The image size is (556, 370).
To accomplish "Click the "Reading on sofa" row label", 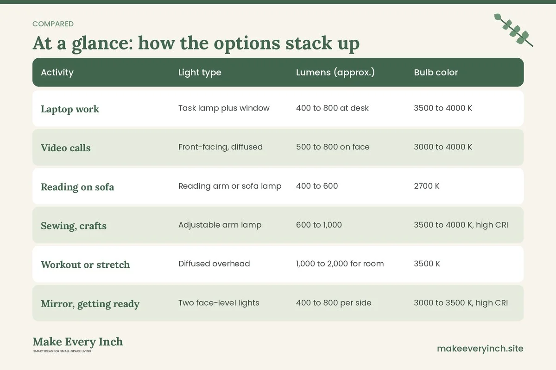I will (x=77, y=187).
